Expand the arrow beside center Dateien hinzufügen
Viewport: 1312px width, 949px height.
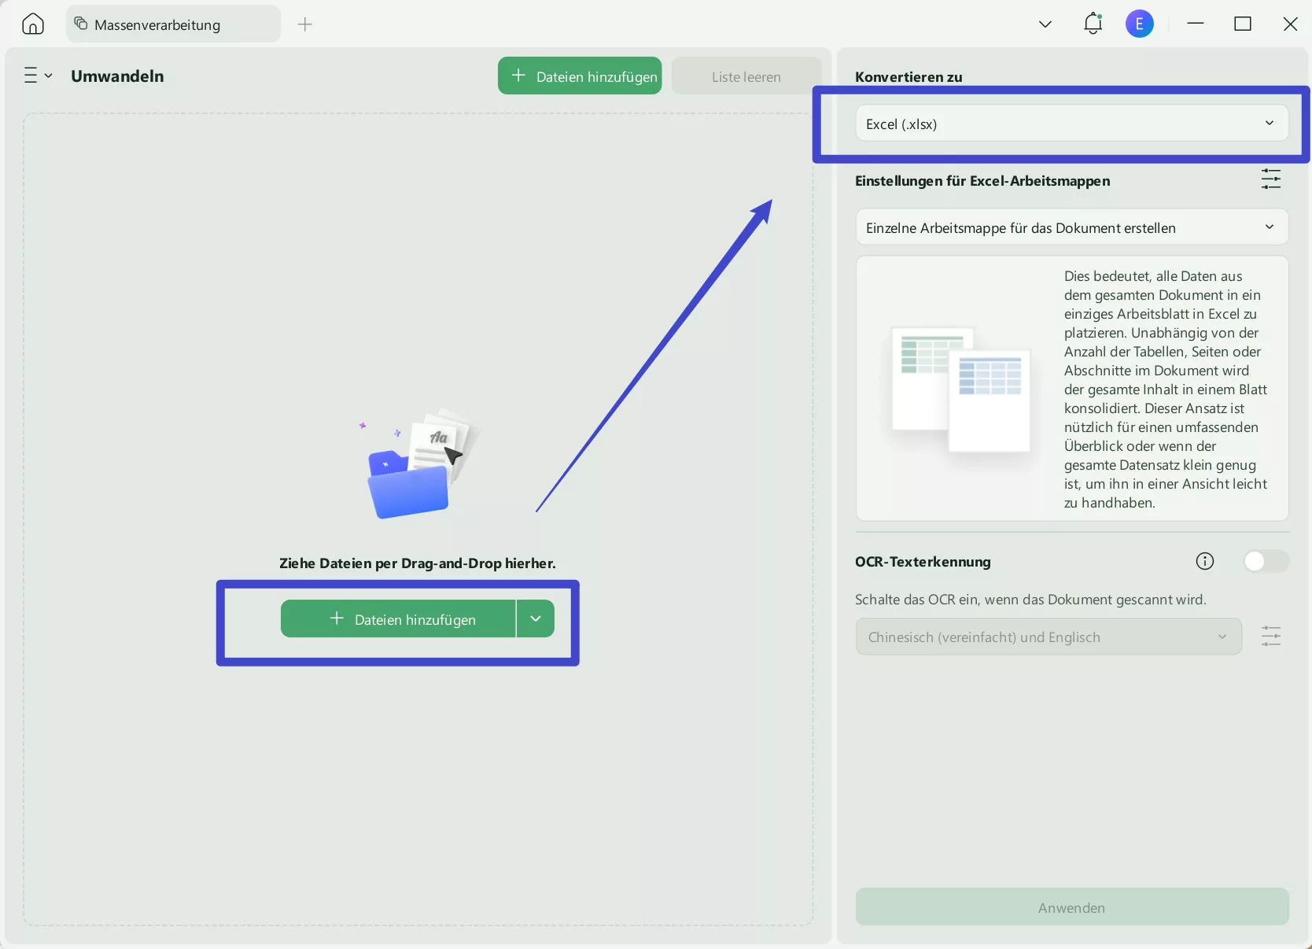pos(536,619)
